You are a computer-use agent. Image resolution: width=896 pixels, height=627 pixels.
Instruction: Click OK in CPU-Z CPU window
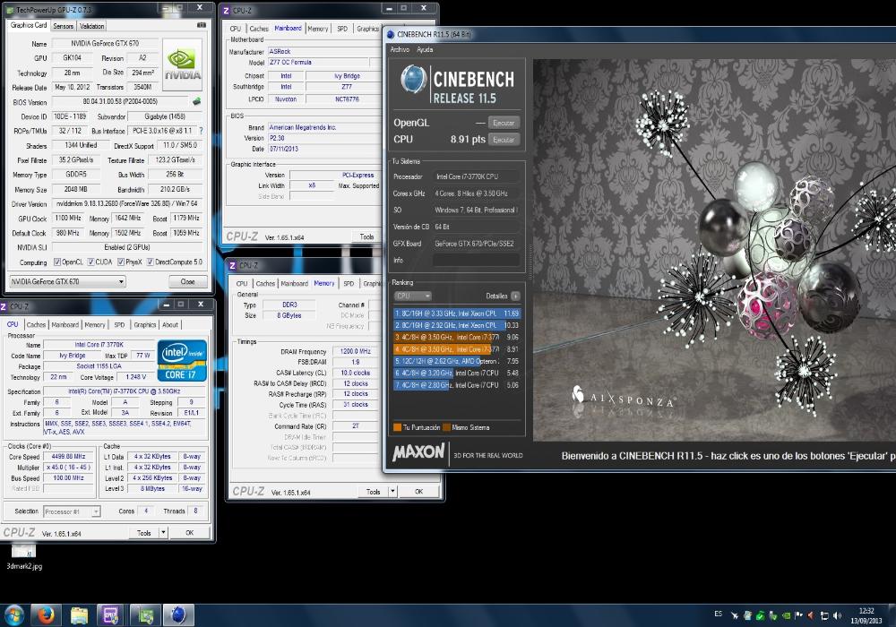coord(190,533)
